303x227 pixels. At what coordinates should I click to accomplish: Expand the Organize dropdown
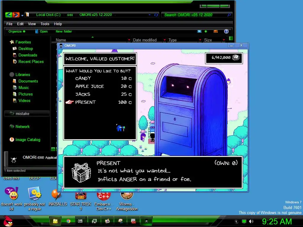17,31
